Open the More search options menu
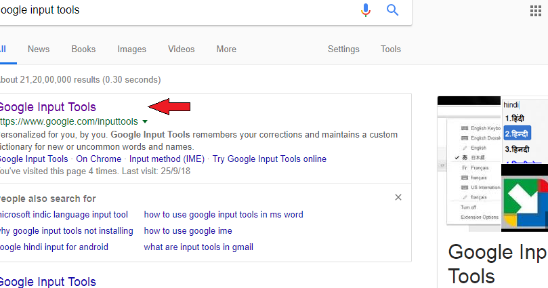The height and width of the screenshot is (288, 548). click(226, 49)
